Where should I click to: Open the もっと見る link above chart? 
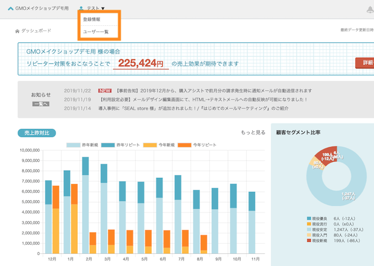coord(253,132)
